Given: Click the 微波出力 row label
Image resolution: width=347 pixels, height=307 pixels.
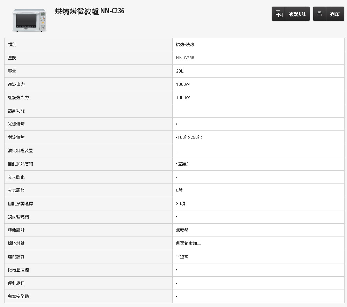Looking at the screenshot, I should pos(16,84).
